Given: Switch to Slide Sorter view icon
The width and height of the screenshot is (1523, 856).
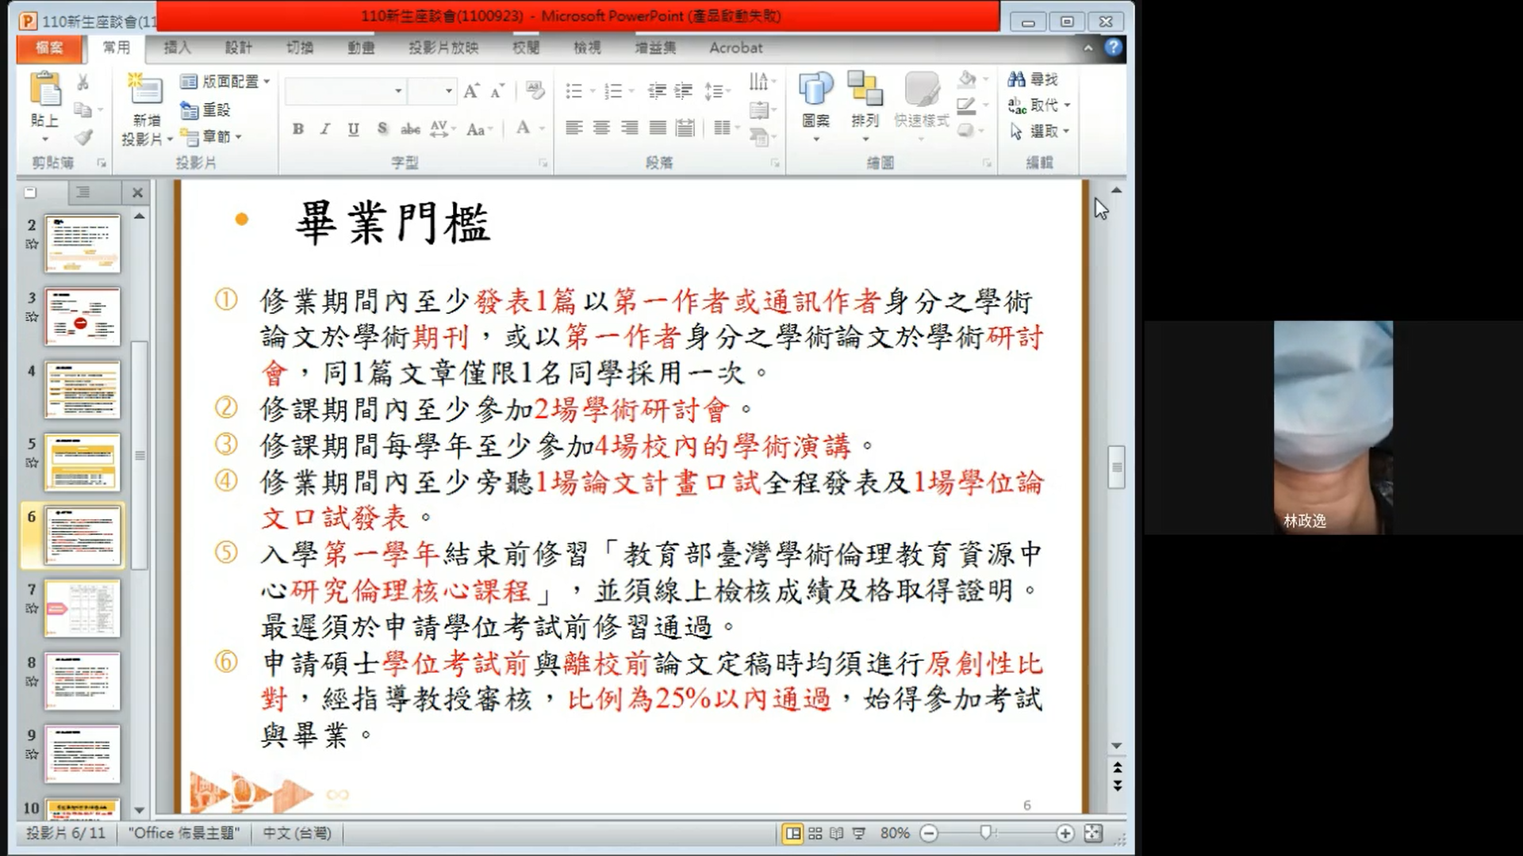Looking at the screenshot, I should [815, 833].
